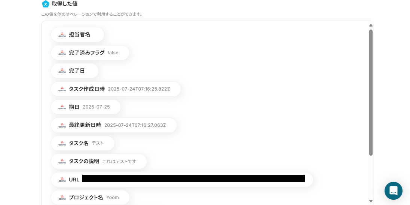Select the 期日 2025-07-25 chip
Viewport: 410px width, 205px height.
coord(86,107)
